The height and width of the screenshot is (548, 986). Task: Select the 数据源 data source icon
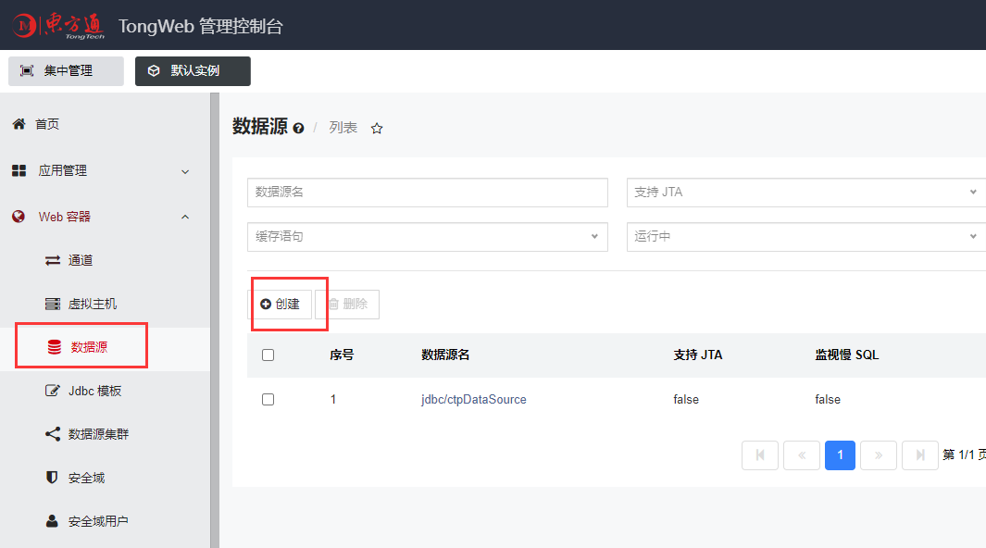(54, 344)
